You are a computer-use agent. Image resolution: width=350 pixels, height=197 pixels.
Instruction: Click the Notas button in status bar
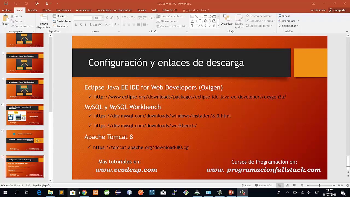point(246,185)
